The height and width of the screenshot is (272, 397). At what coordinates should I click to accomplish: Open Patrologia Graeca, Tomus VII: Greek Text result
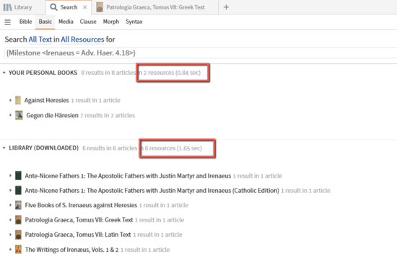pos(79,219)
